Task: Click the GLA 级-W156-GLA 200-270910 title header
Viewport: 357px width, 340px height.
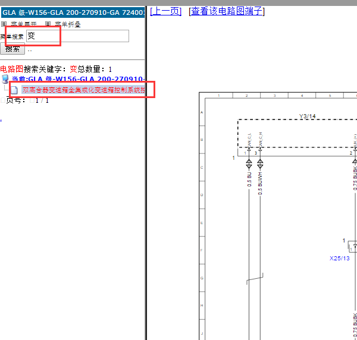Action: pyautogui.click(x=73, y=12)
